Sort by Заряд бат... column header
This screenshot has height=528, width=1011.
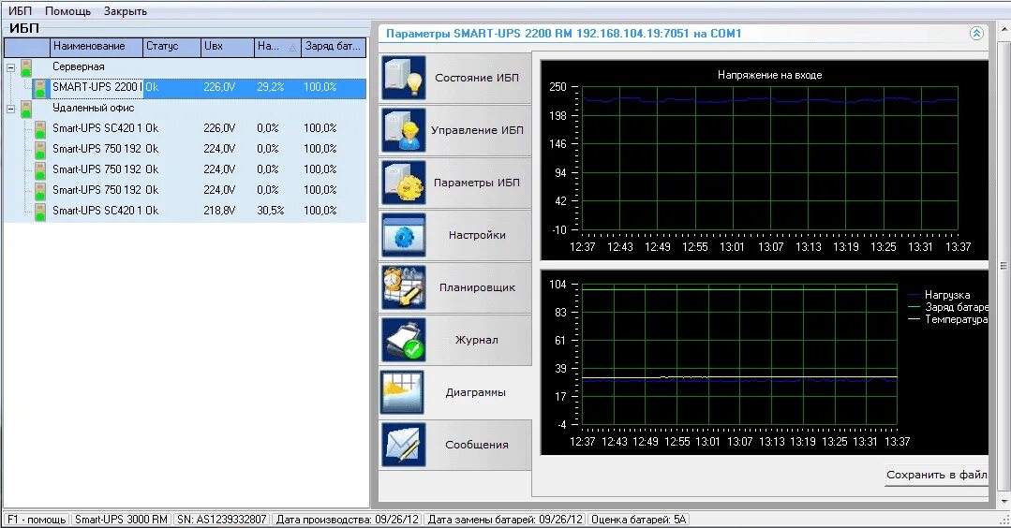(334, 47)
